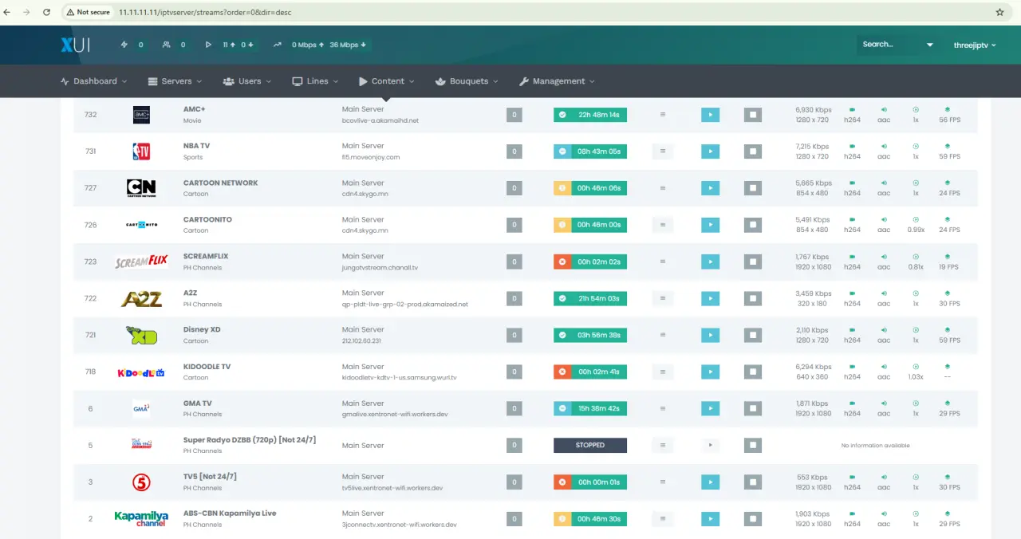This screenshot has width=1021, height=539.
Task: Open the Users menu
Action: (x=247, y=81)
